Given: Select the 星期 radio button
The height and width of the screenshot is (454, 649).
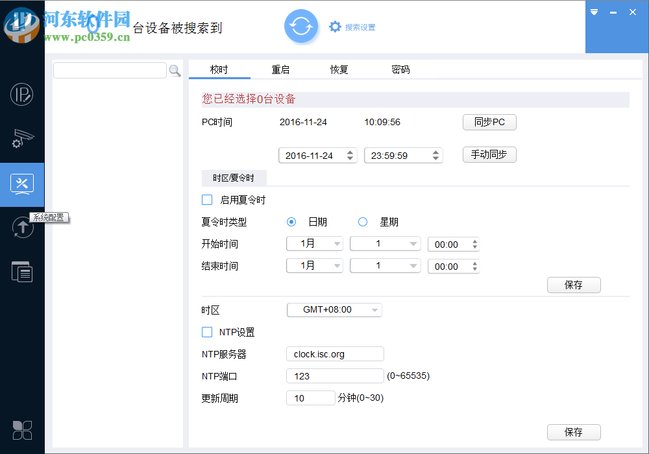Looking at the screenshot, I should click(x=362, y=222).
